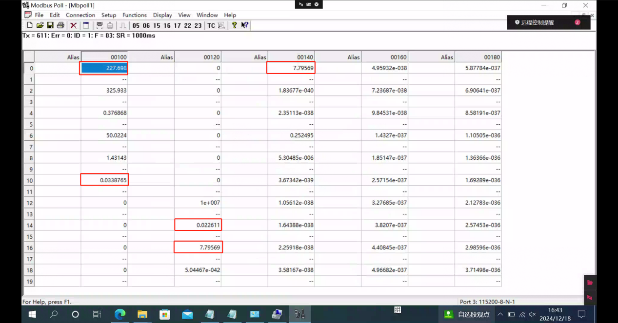
Task: Save using the floppy disk icon
Action: click(50, 25)
